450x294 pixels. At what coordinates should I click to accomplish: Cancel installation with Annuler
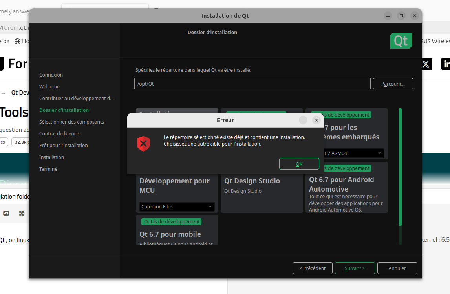397,268
